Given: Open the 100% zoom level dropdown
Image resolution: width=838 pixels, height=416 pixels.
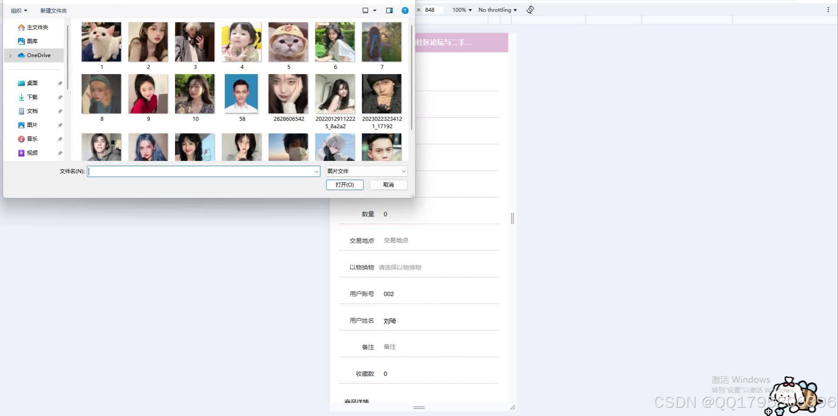Looking at the screenshot, I should click(x=460, y=10).
